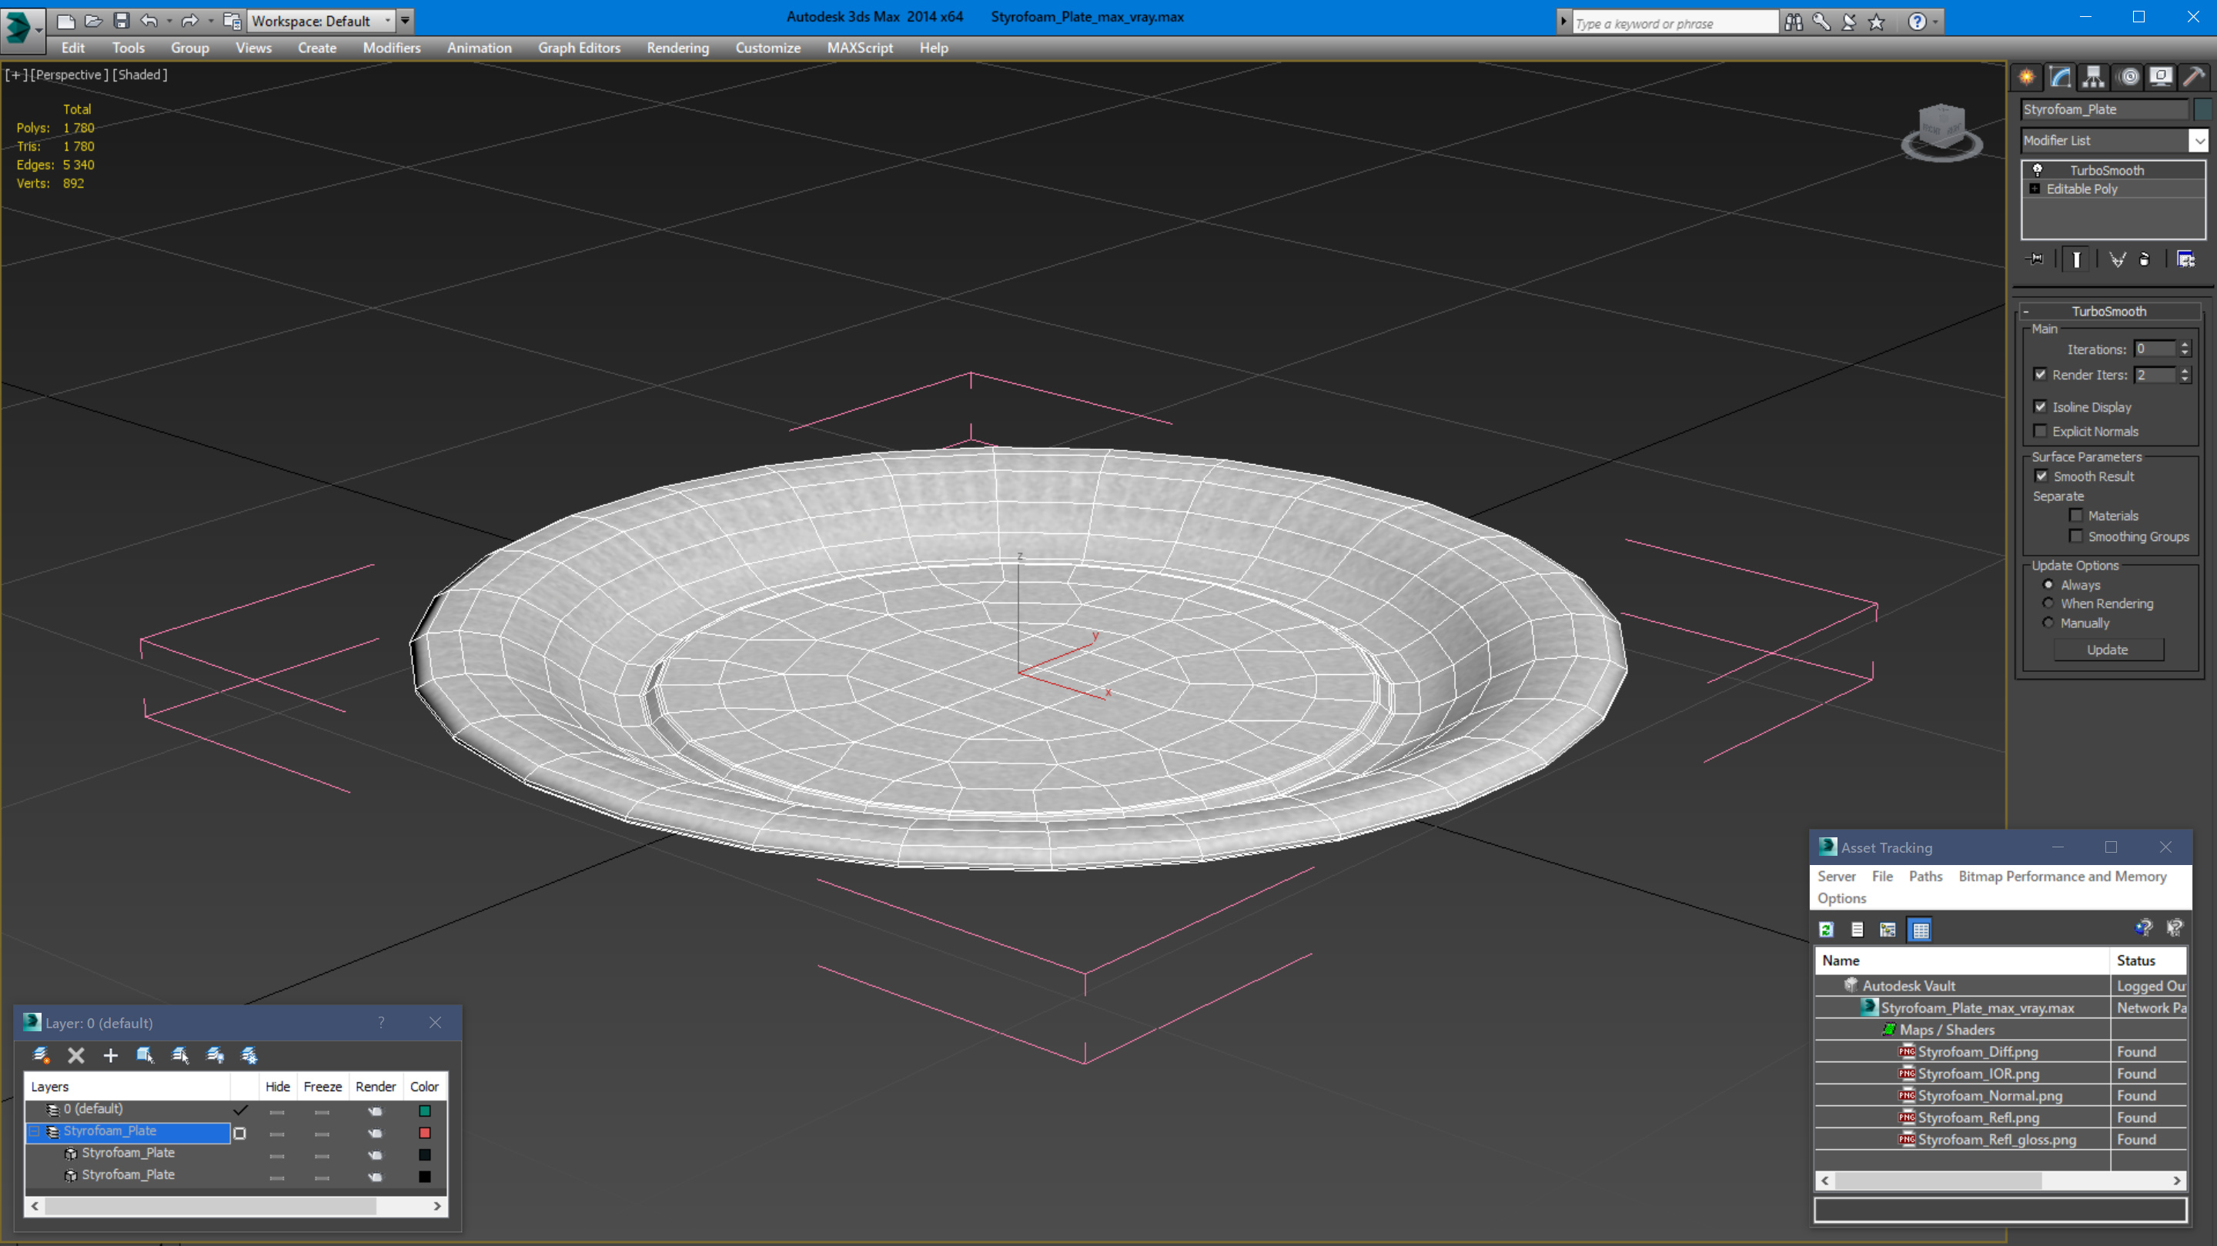Open the Create command panel tab
The width and height of the screenshot is (2217, 1246).
coord(2027,77)
